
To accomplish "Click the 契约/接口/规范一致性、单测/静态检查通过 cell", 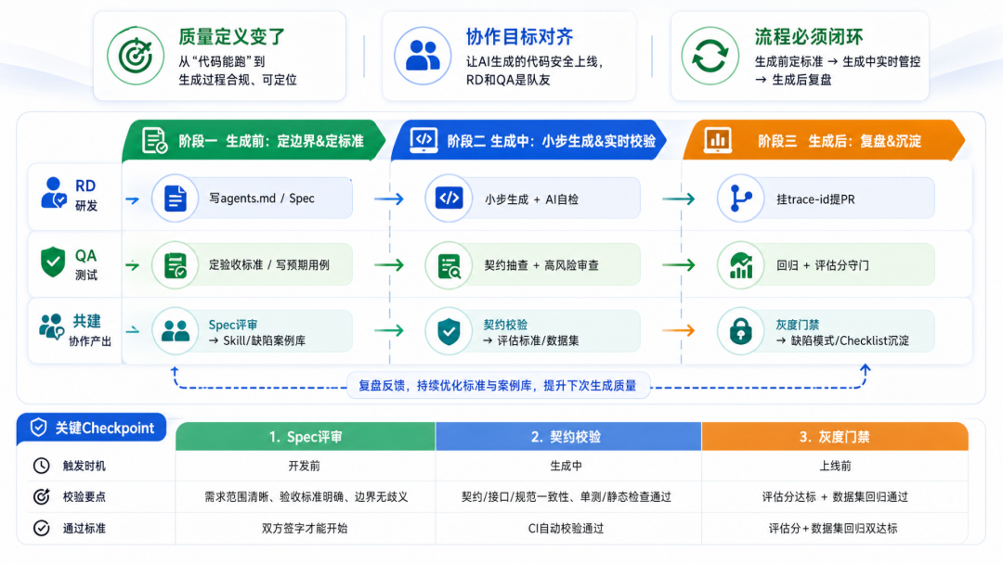I will tap(567, 496).
